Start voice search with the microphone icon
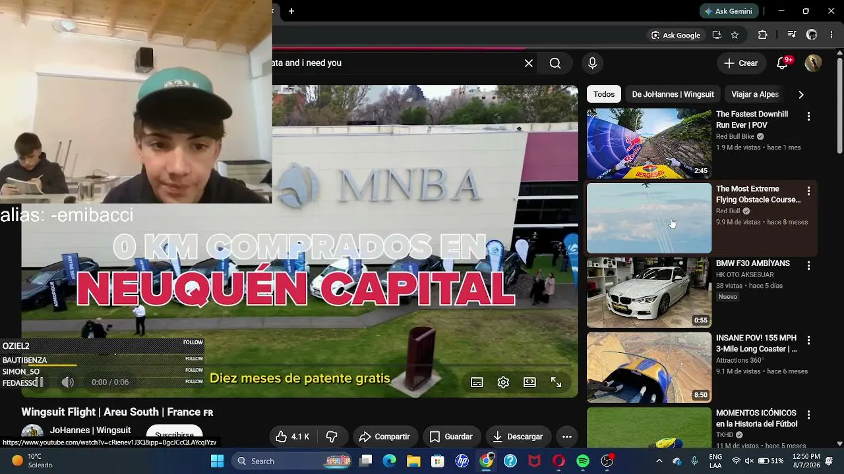The image size is (844, 474). 592,63
